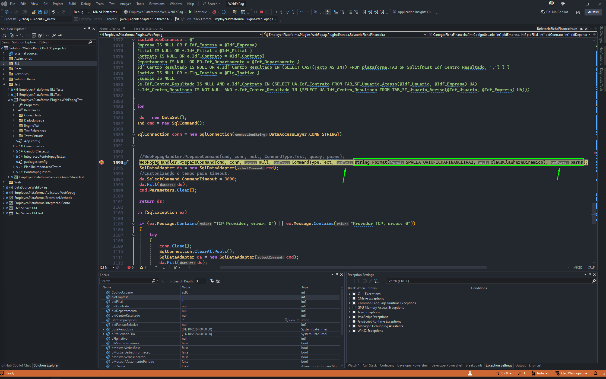Screen dimensions: 606x379
Task: Open the Debug configuration dropdown
Action: pyautogui.click(x=81, y=12)
